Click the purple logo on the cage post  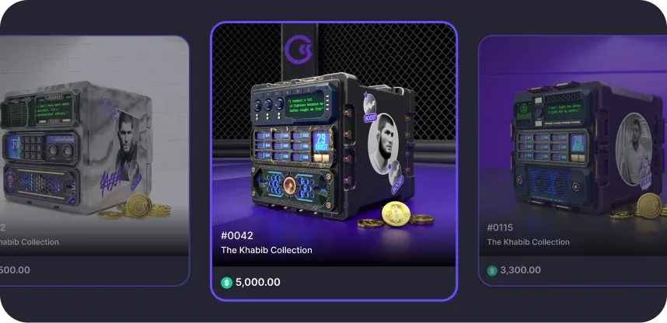pos(299,50)
